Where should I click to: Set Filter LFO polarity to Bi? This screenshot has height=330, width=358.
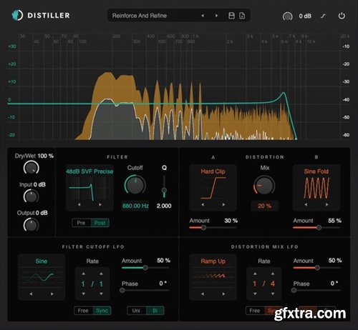point(155,311)
